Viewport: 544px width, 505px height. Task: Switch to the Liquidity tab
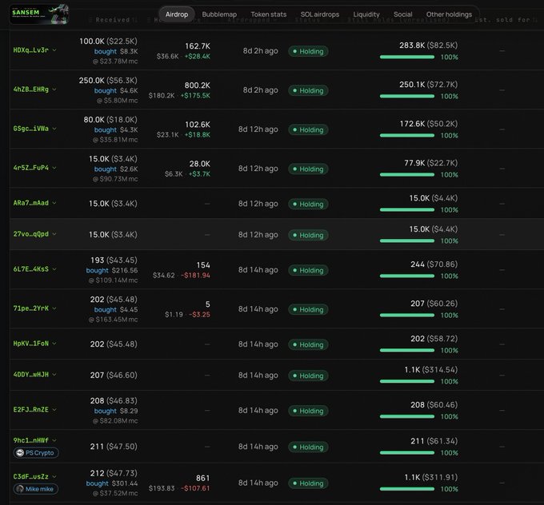[x=366, y=14]
